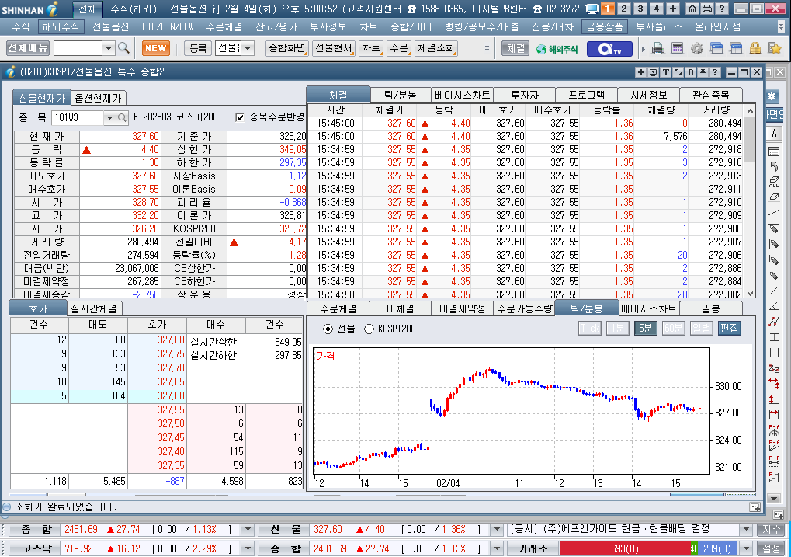
Task: Click the T font icon in window header
Action: pyautogui.click(x=665, y=72)
